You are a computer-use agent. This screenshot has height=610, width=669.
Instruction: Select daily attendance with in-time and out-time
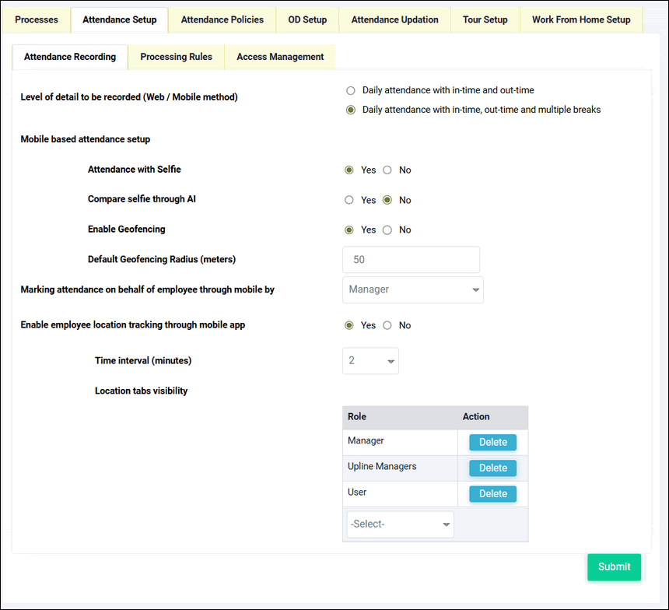pos(351,90)
